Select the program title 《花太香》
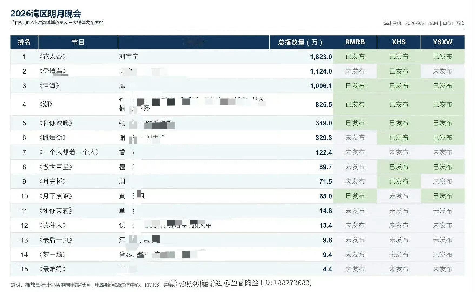This screenshot has width=475, height=292. [x=52, y=57]
